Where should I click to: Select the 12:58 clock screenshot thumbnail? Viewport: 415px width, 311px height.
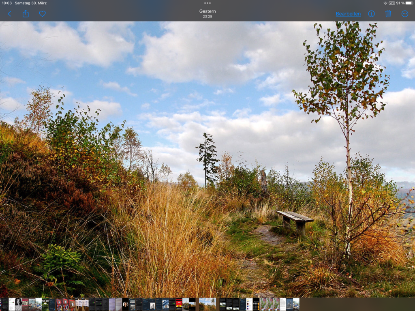pyautogui.click(x=45, y=304)
